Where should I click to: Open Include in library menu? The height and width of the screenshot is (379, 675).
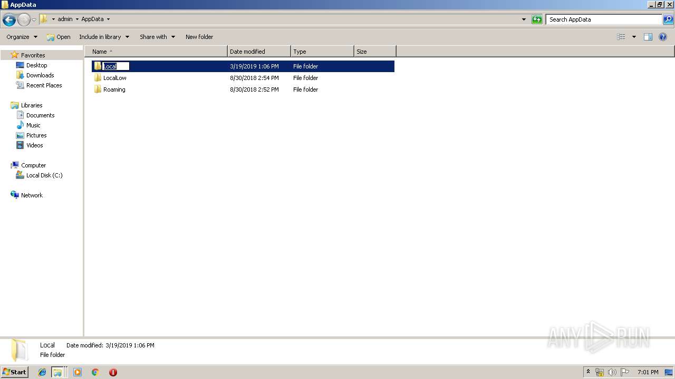click(x=104, y=37)
